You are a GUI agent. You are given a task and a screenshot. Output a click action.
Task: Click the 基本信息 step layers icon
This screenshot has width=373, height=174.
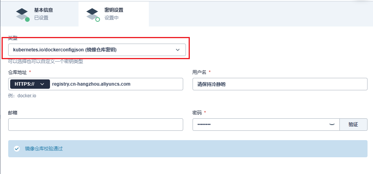(23, 13)
